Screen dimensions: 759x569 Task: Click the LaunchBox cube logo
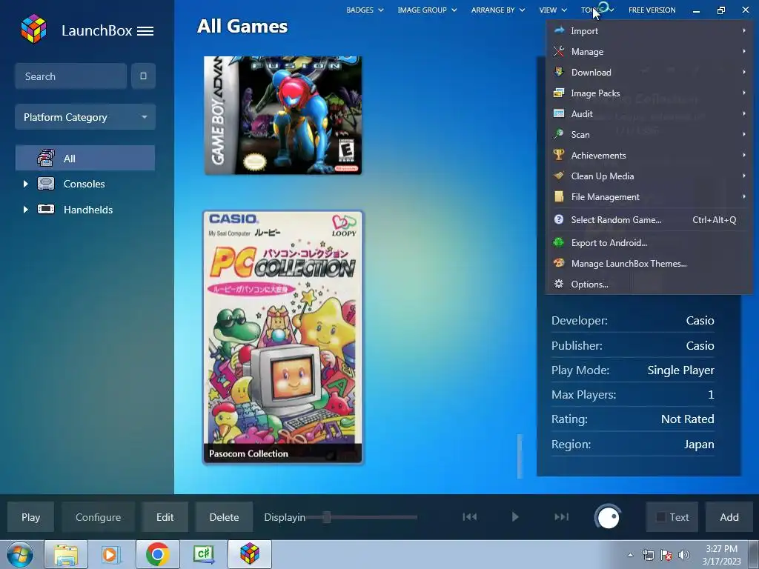pos(34,29)
